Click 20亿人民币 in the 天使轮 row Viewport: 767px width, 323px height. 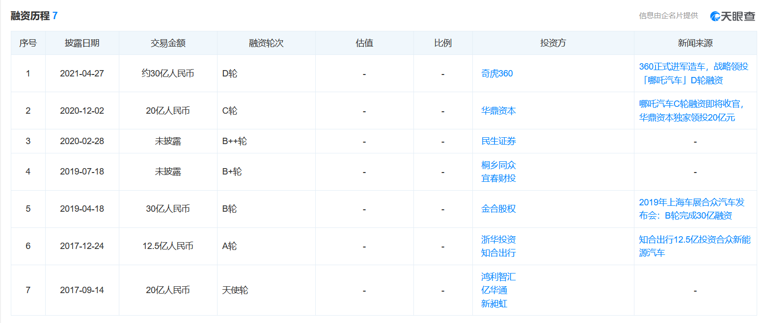[x=168, y=290]
